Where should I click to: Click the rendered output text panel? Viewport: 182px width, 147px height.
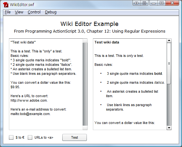130,84
